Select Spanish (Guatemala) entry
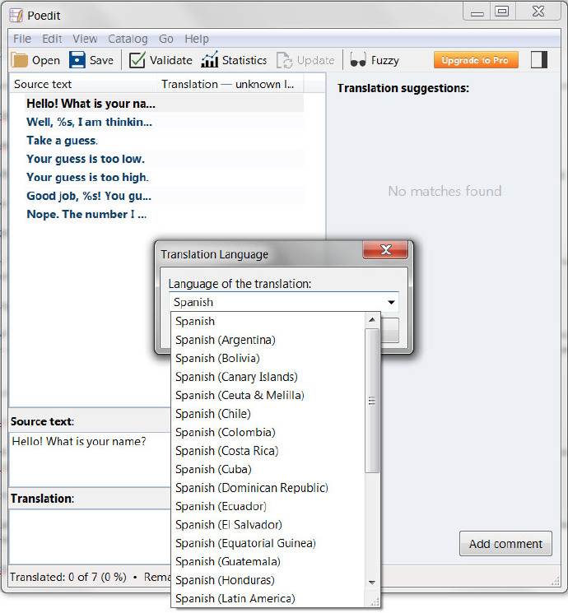 (x=268, y=561)
